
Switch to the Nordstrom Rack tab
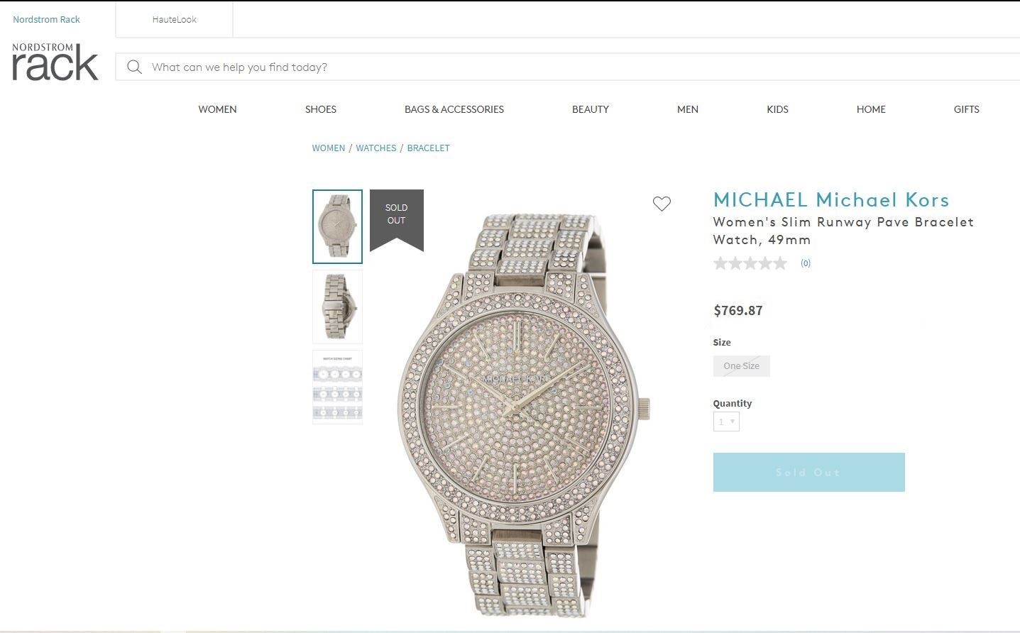(47, 20)
